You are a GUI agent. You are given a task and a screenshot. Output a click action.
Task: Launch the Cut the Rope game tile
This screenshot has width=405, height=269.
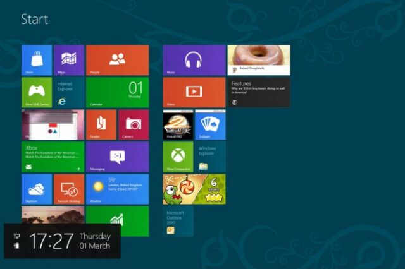coord(194,189)
